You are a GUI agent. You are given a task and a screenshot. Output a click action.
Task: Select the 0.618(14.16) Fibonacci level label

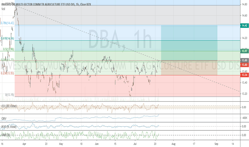tap(7, 38)
